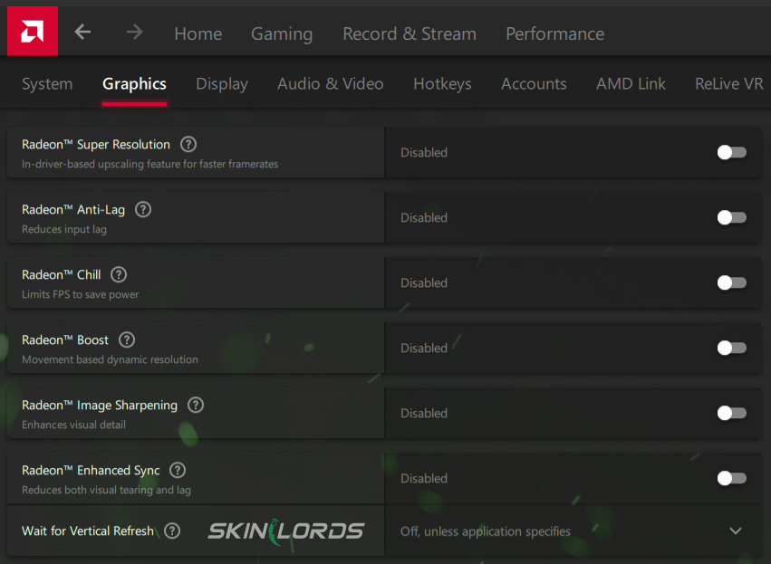
Task: Click the Radeon Anti-Lag label
Action: pos(73,210)
